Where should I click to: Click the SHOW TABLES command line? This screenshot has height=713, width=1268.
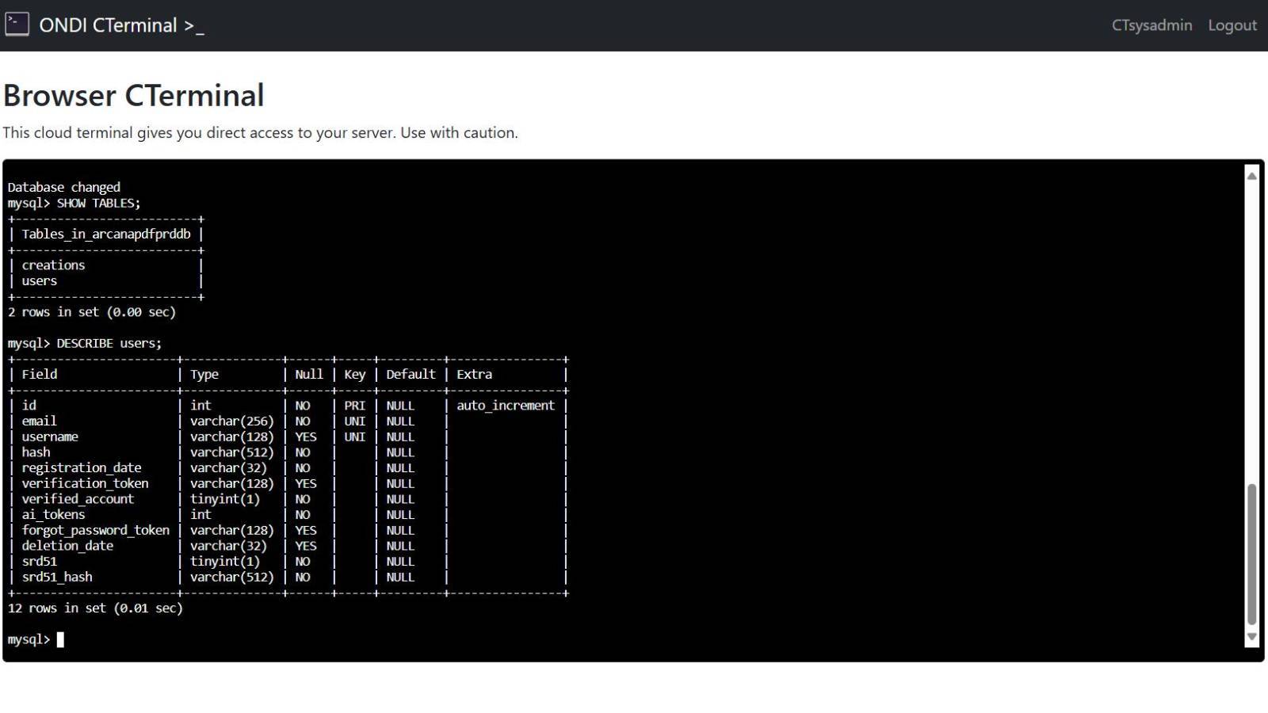point(97,204)
